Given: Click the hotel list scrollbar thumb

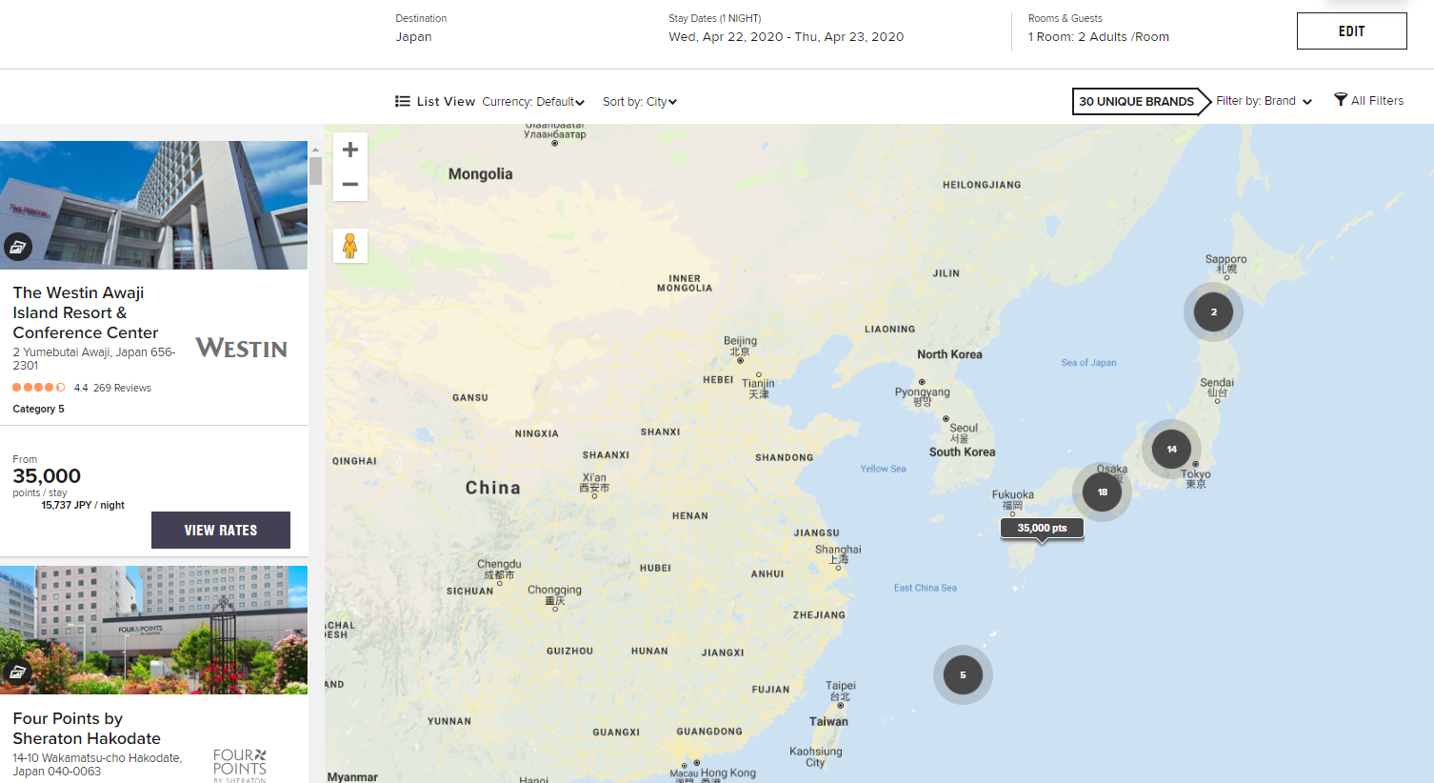Looking at the screenshot, I should tap(315, 171).
